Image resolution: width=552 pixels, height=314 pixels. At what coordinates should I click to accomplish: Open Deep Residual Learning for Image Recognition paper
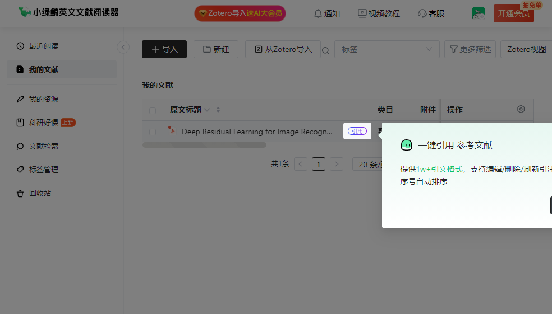point(257,132)
